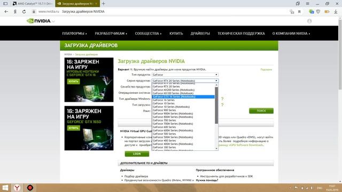Go back to the previous page
The image size is (342, 192).
point(6,12)
